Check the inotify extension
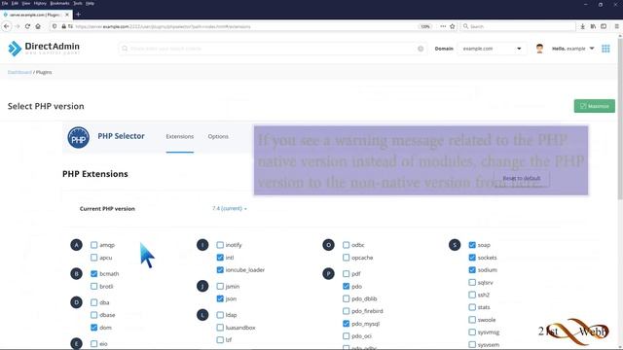The height and width of the screenshot is (350, 623). 220,245
